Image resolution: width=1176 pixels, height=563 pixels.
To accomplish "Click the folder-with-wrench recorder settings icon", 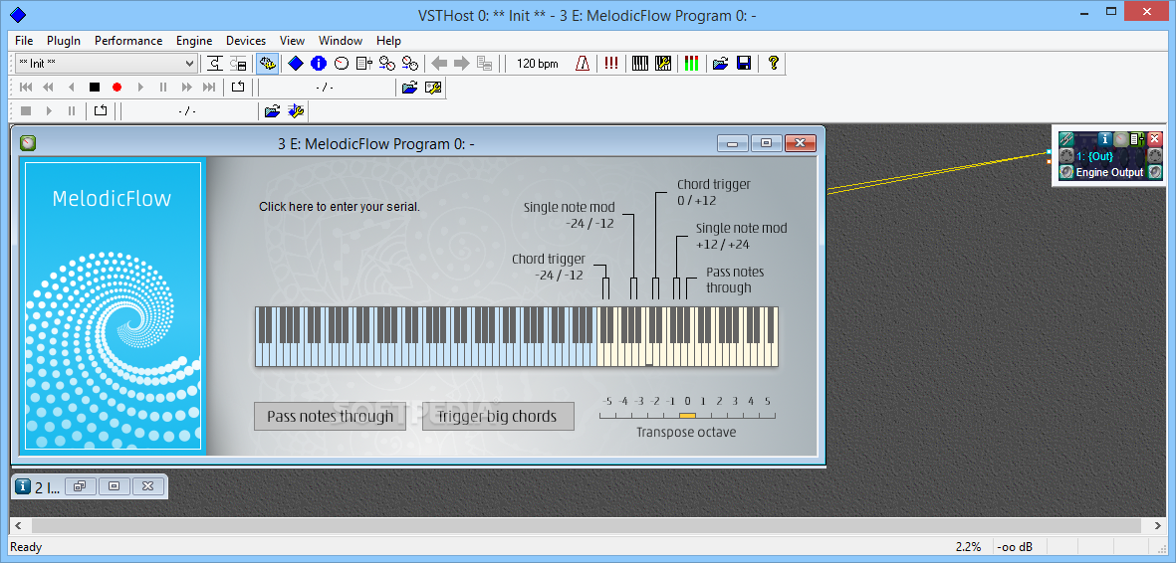I will 433,88.
